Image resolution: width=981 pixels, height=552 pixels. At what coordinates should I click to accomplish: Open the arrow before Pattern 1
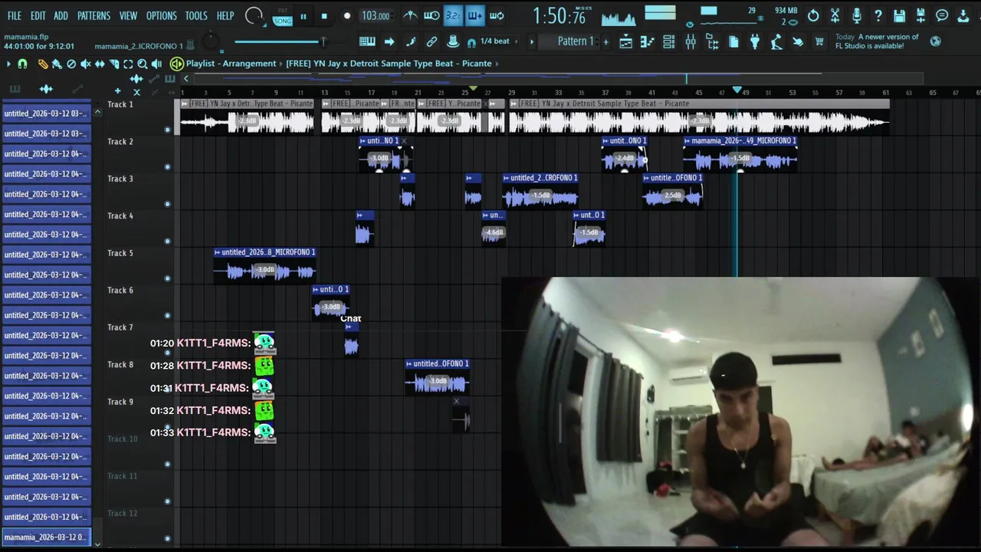(532, 41)
